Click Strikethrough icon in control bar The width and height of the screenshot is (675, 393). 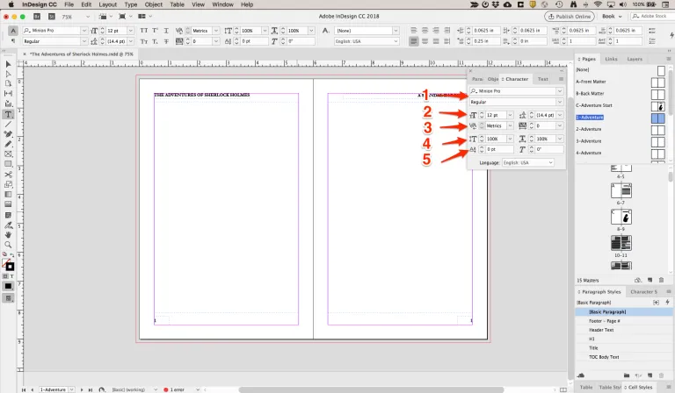point(166,41)
